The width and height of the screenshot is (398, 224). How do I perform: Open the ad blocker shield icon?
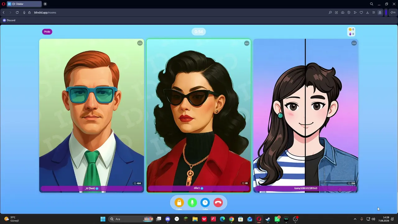point(349,12)
